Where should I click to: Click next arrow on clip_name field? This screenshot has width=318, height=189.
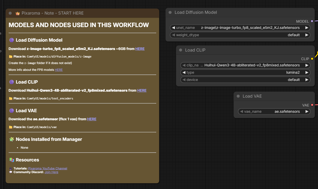click(307, 65)
